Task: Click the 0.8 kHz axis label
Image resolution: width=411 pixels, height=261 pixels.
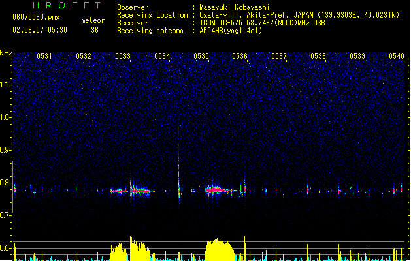Action: tap(5, 183)
